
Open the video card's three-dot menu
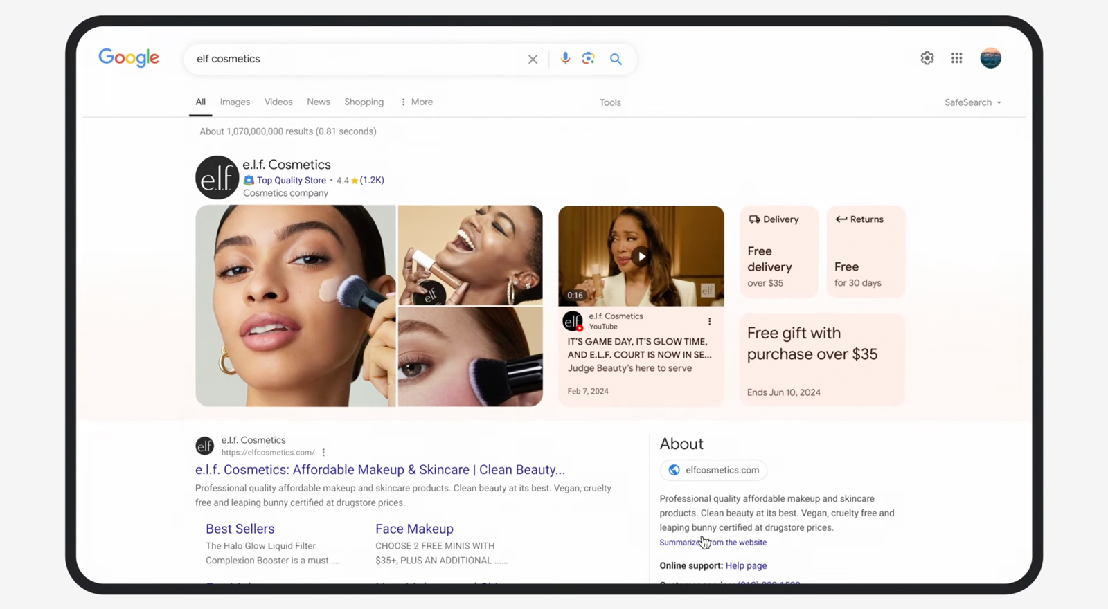[709, 322]
